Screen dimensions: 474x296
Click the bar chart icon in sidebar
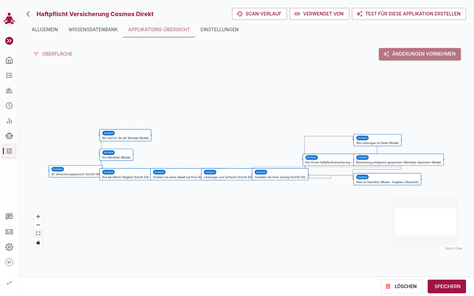(x=9, y=121)
